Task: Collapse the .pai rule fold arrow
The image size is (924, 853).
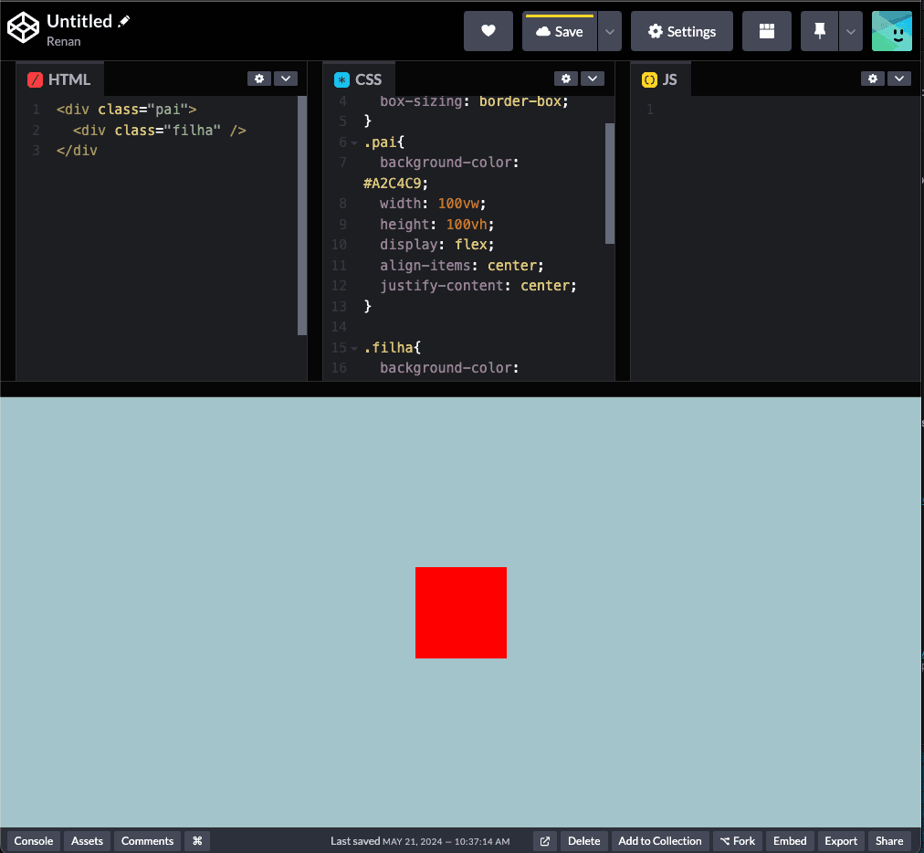Action: 354,143
